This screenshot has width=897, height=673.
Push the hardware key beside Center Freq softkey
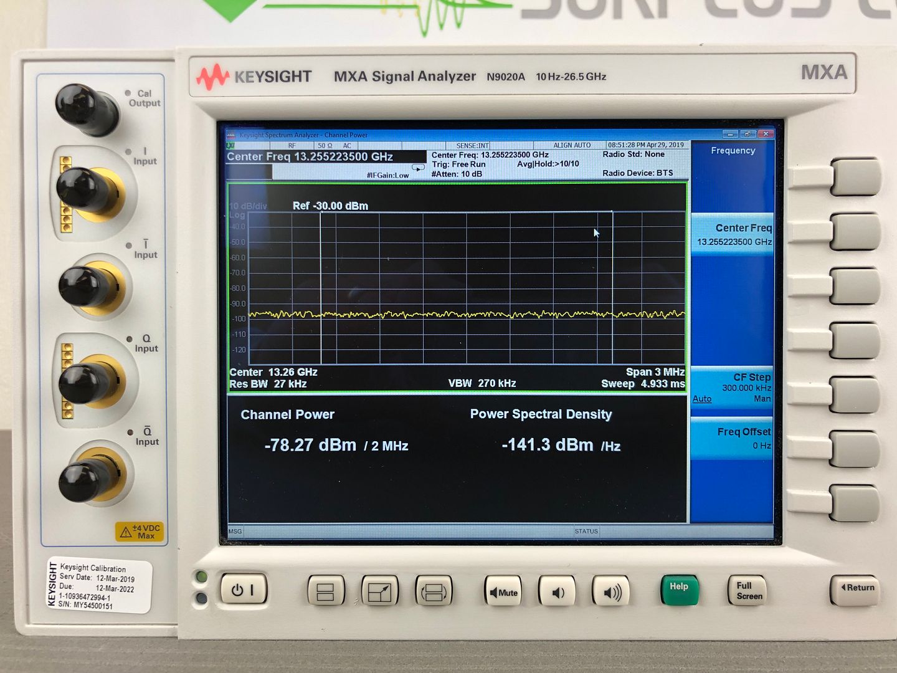coord(855,231)
